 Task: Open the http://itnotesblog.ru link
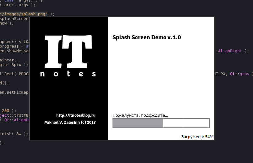(76, 115)
